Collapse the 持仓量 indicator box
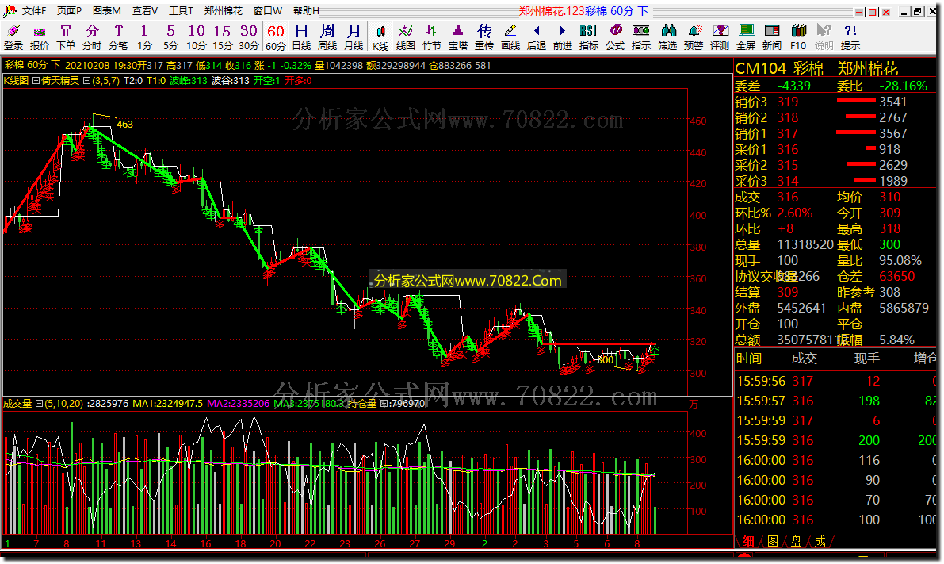The image size is (944, 564). click(384, 404)
